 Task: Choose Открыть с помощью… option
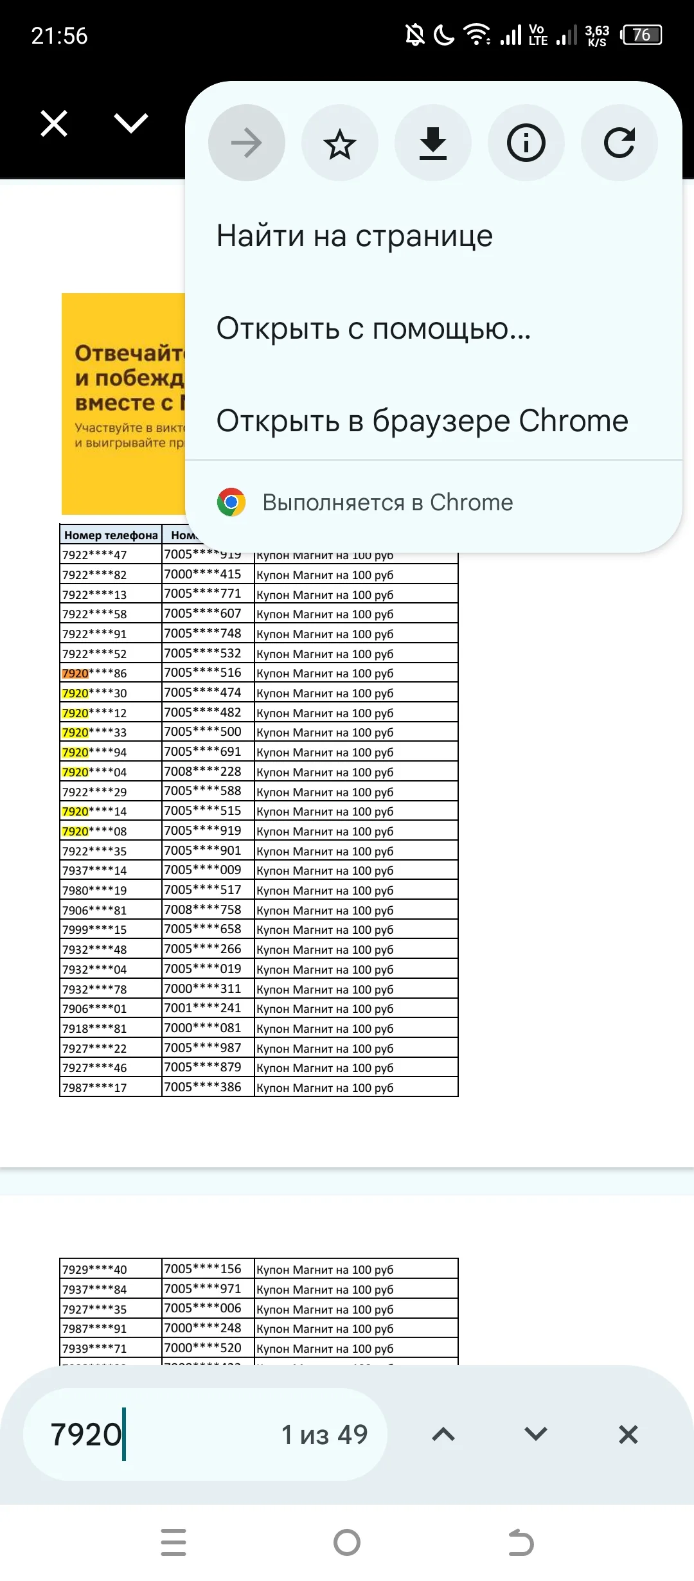click(x=434, y=328)
